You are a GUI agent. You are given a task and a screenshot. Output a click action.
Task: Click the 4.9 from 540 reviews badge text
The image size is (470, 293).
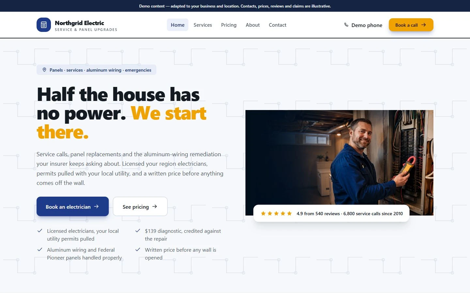pyautogui.click(x=350, y=214)
